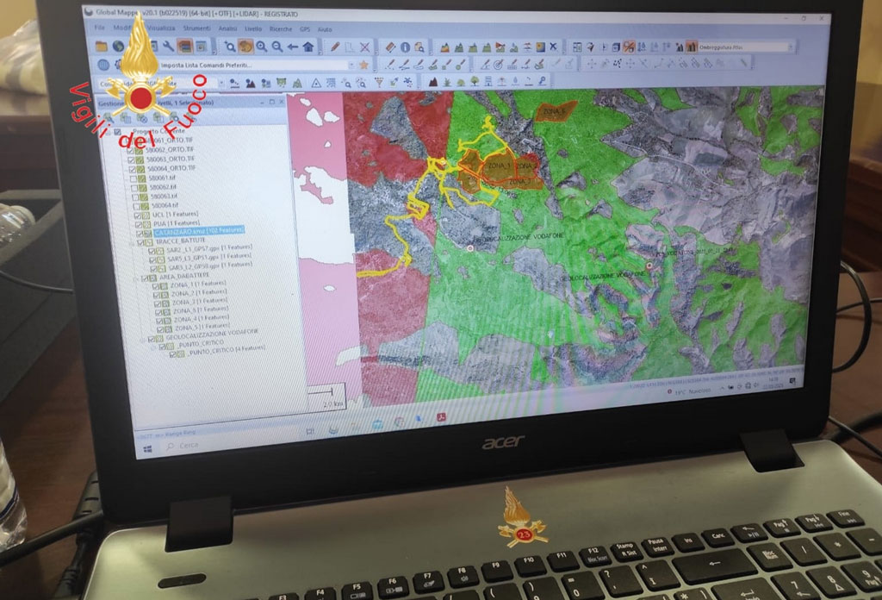Open the Livello menu
The image size is (882, 600).
pos(253,28)
